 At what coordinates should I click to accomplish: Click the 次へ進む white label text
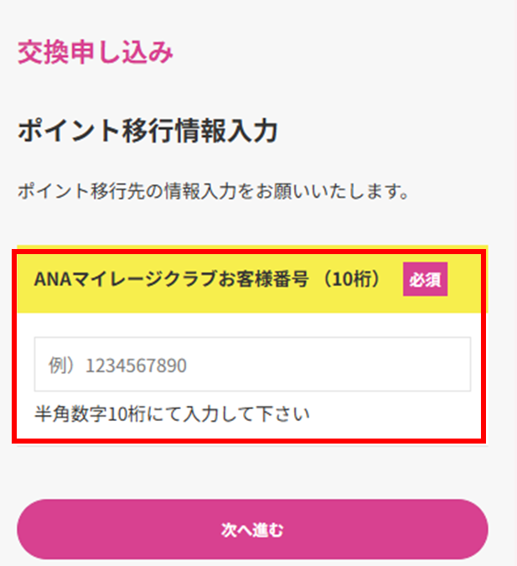252,529
